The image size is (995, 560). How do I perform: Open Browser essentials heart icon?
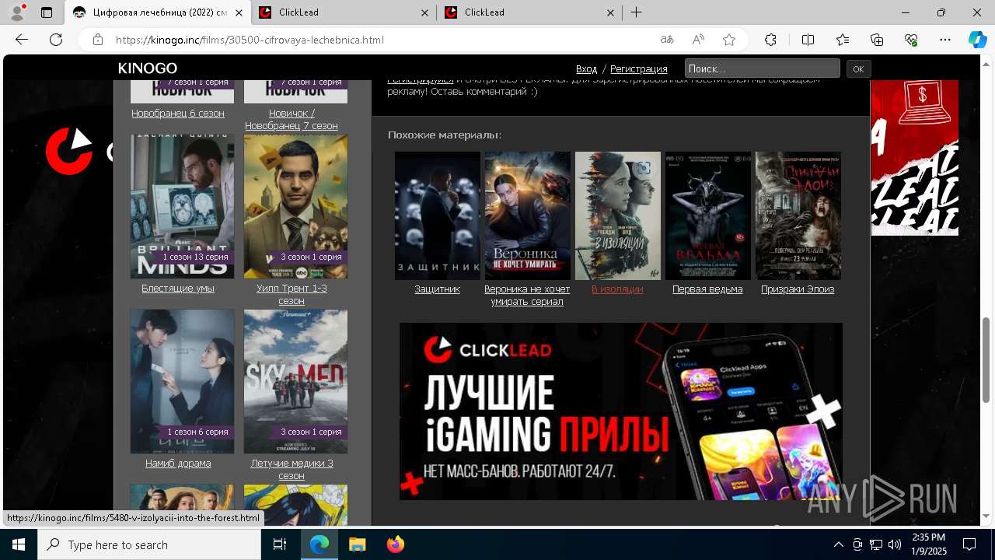pos(911,40)
